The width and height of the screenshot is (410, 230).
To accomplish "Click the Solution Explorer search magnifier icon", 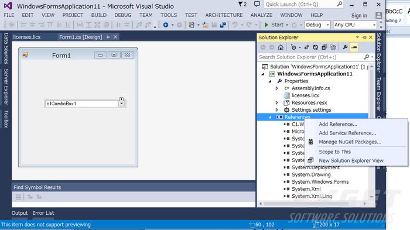I will coord(367,57).
